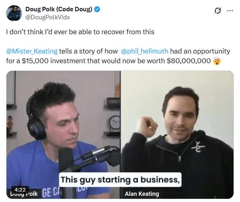Click Doug Polk's side of the video
This screenshot has height=202, width=240.
coord(63,134)
